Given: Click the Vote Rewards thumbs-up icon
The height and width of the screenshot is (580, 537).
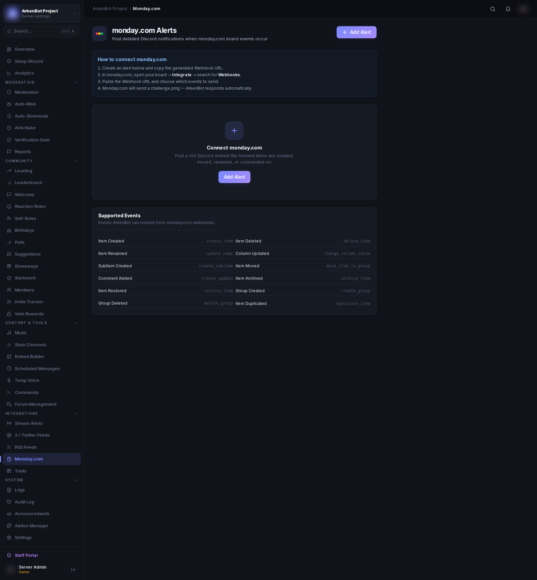Looking at the screenshot, I should pos(9,314).
